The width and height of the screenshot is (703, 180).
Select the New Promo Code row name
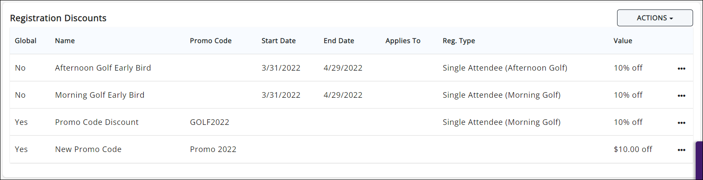[x=88, y=149]
